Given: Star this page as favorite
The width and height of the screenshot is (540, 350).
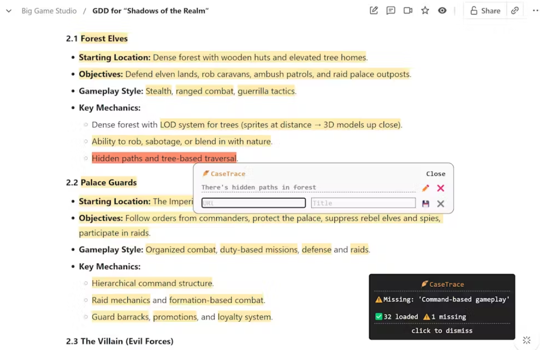Looking at the screenshot, I should (x=425, y=11).
